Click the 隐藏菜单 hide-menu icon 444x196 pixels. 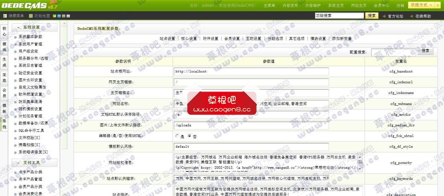click(x=5, y=16)
